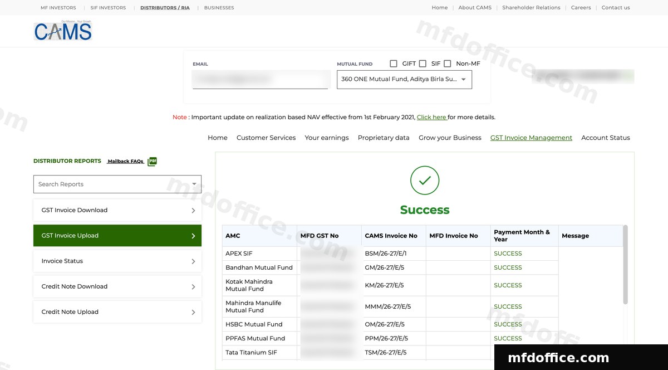Open the Proprietary data menu
The height and width of the screenshot is (370, 668).
click(384, 138)
